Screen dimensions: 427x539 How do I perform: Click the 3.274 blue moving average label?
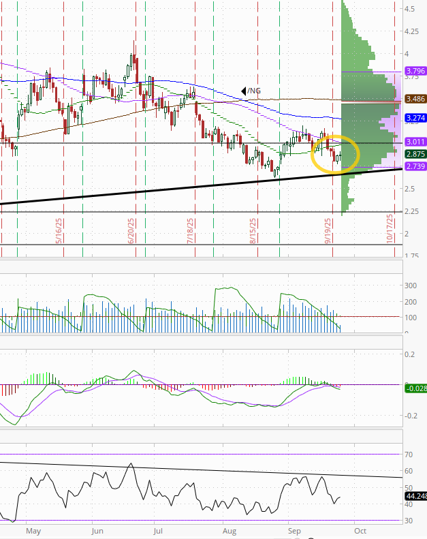(x=415, y=118)
